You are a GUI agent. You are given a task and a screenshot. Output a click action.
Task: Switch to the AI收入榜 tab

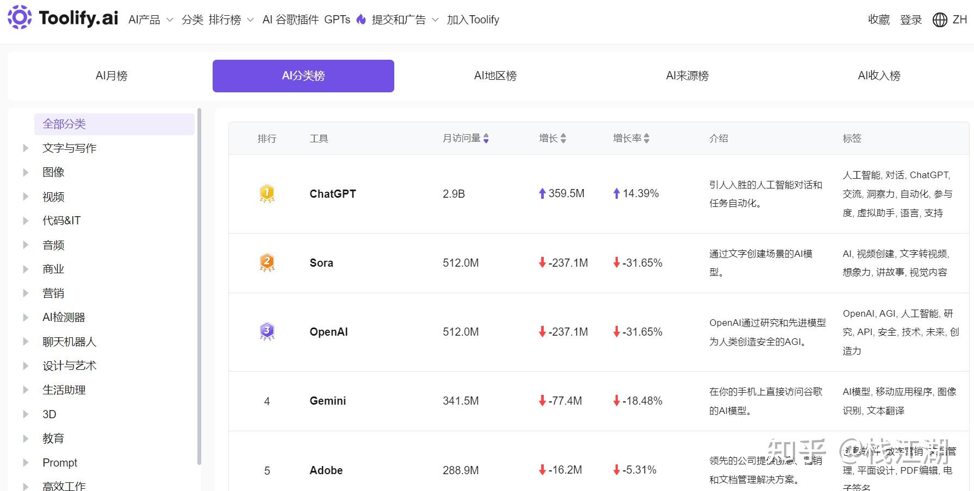(879, 76)
